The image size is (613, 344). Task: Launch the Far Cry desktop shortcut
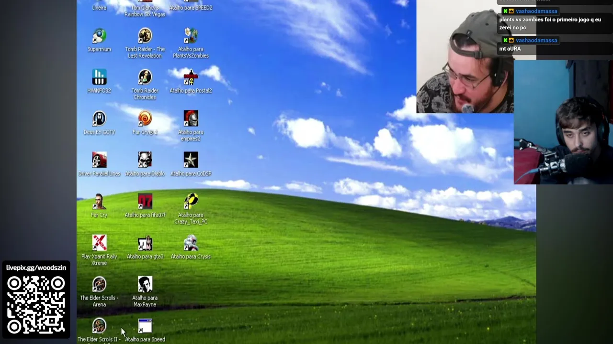click(99, 206)
